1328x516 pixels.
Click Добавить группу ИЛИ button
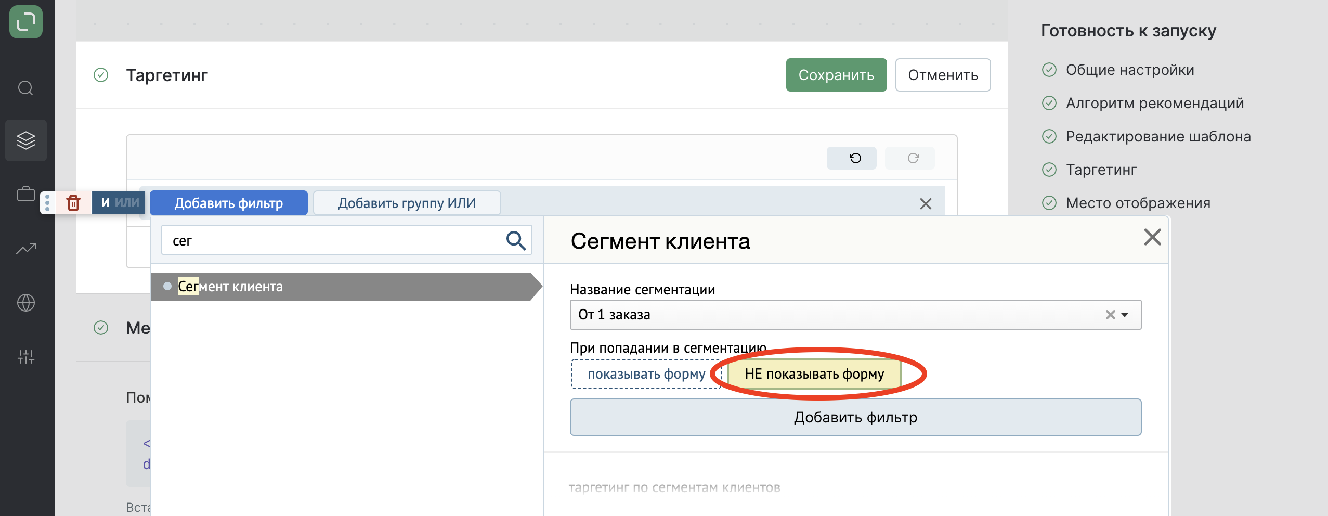407,203
